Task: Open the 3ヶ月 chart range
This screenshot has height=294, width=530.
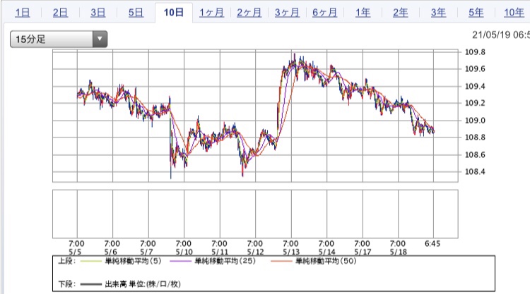Action: click(287, 13)
